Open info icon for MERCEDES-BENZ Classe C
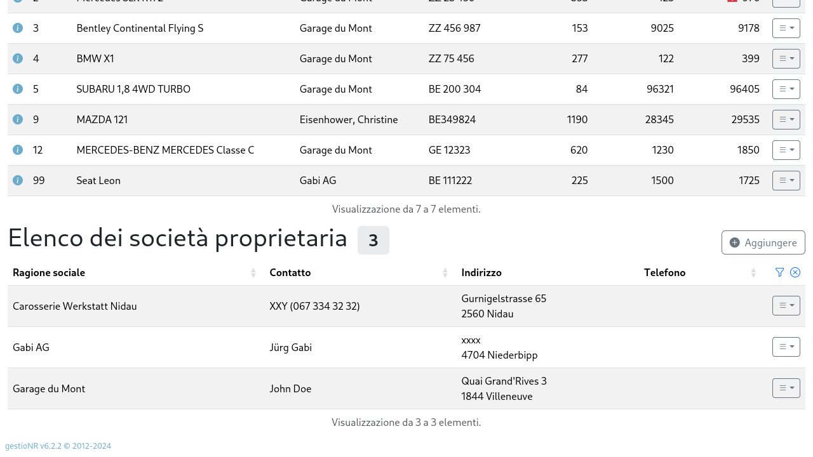This screenshot has height=457, width=813. pos(18,150)
